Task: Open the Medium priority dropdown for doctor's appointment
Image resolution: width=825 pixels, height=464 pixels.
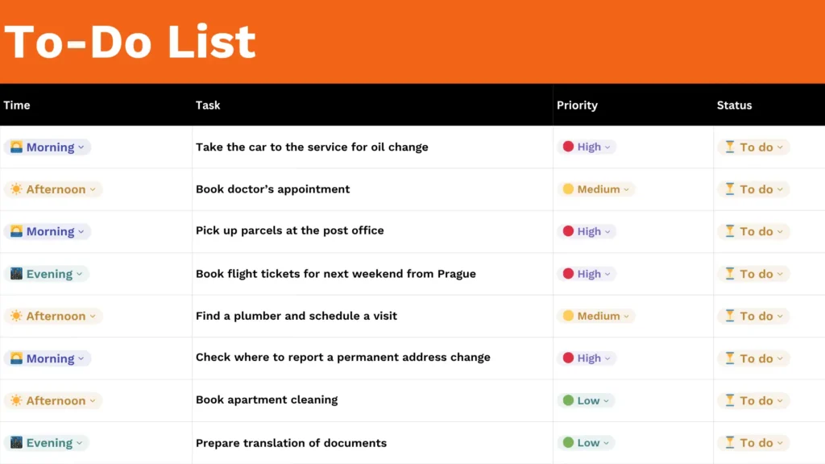Action: click(628, 189)
